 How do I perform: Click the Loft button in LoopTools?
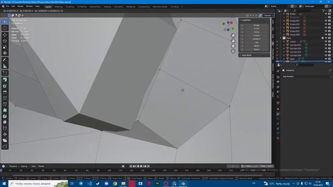tap(257, 43)
